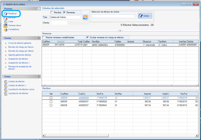Image resolution: width=201 pixels, height=140 pixels.
Task: Click the 1 - Imprimida situation cell
Action: 150,45
